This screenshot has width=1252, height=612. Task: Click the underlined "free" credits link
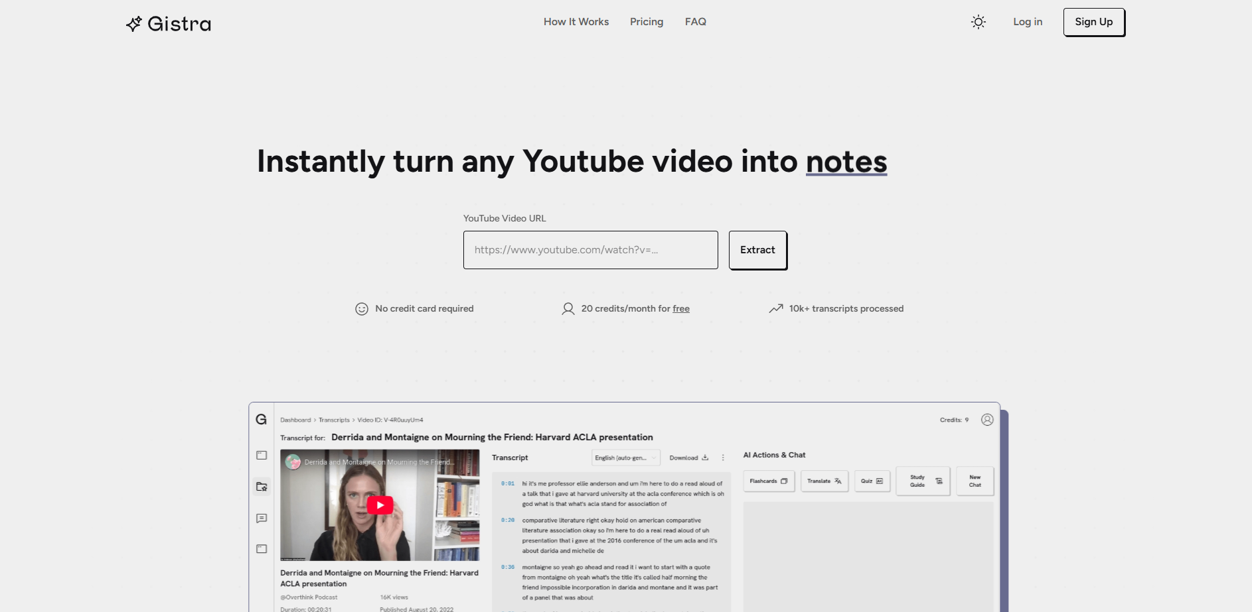680,309
